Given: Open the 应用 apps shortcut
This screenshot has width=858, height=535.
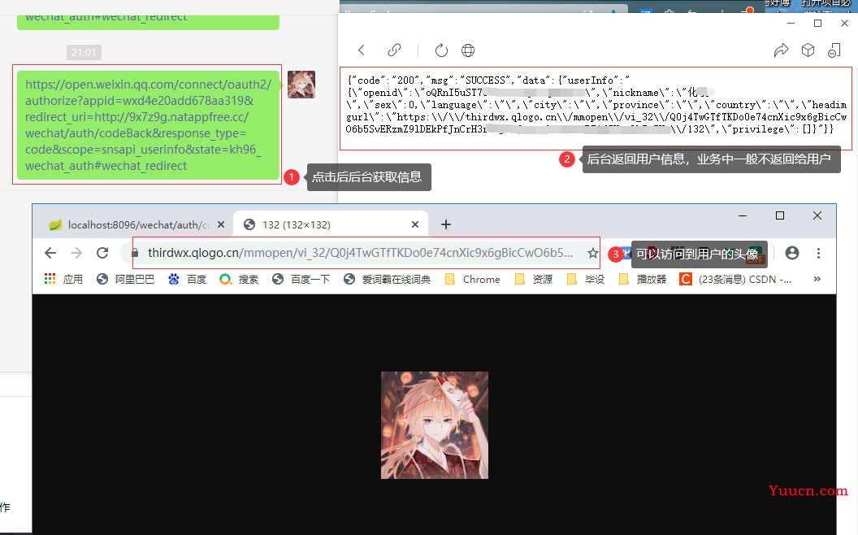Looking at the screenshot, I should 63,279.
